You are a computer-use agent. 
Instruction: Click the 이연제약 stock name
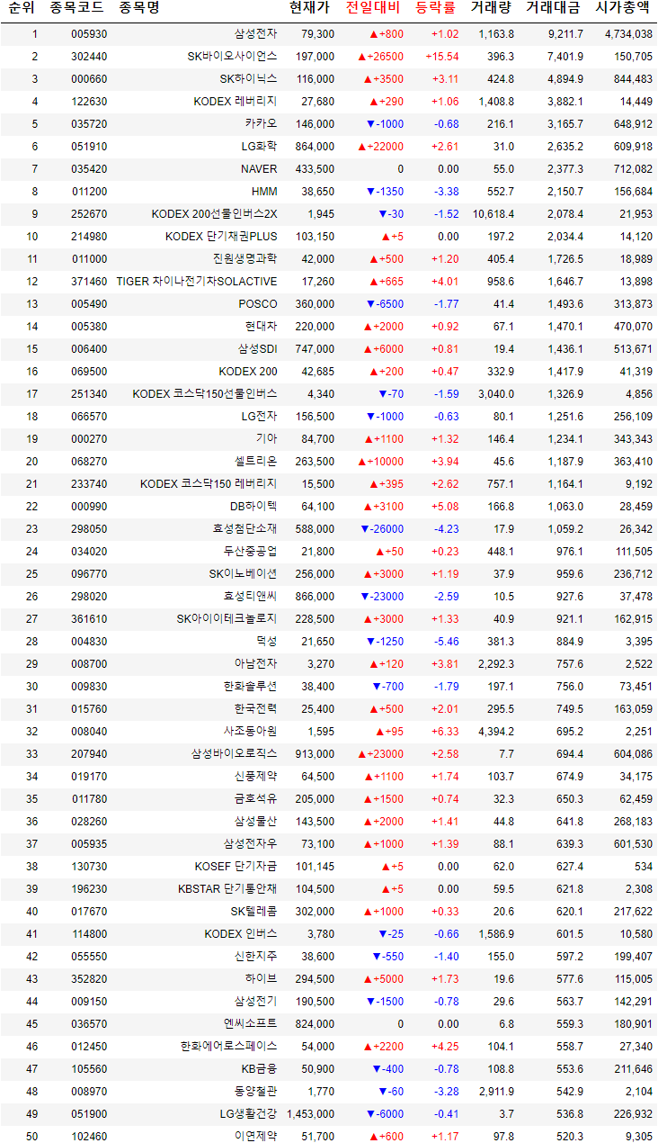click(x=256, y=1137)
